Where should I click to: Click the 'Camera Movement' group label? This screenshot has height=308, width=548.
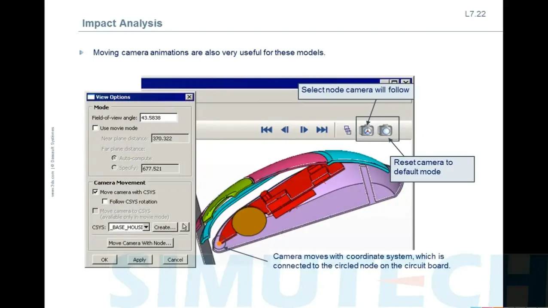(119, 182)
